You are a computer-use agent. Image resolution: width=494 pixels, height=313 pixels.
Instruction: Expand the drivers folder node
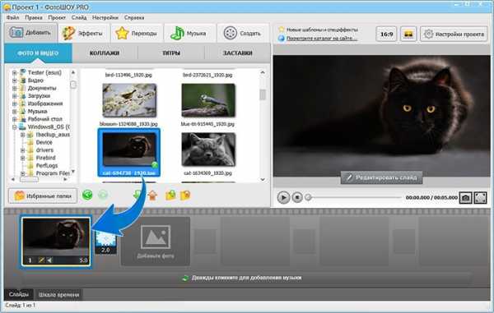coord(23,150)
